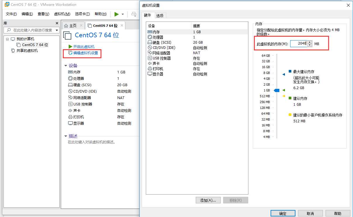Viewport: 353px width, 217px height.
Task: Switch to the 选项 tab in settings
Action: click(160, 16)
